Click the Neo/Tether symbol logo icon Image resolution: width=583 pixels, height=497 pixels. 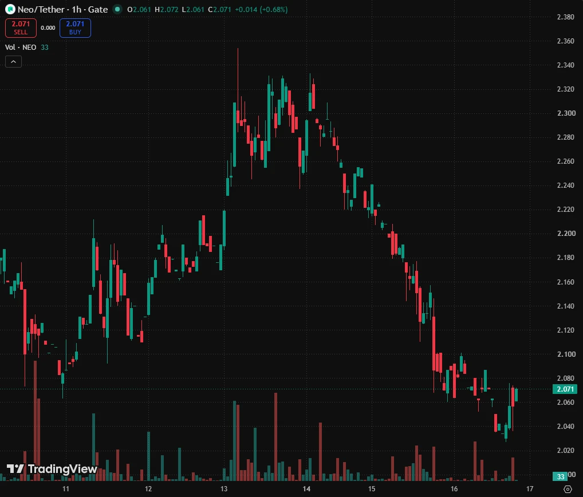[10, 9]
